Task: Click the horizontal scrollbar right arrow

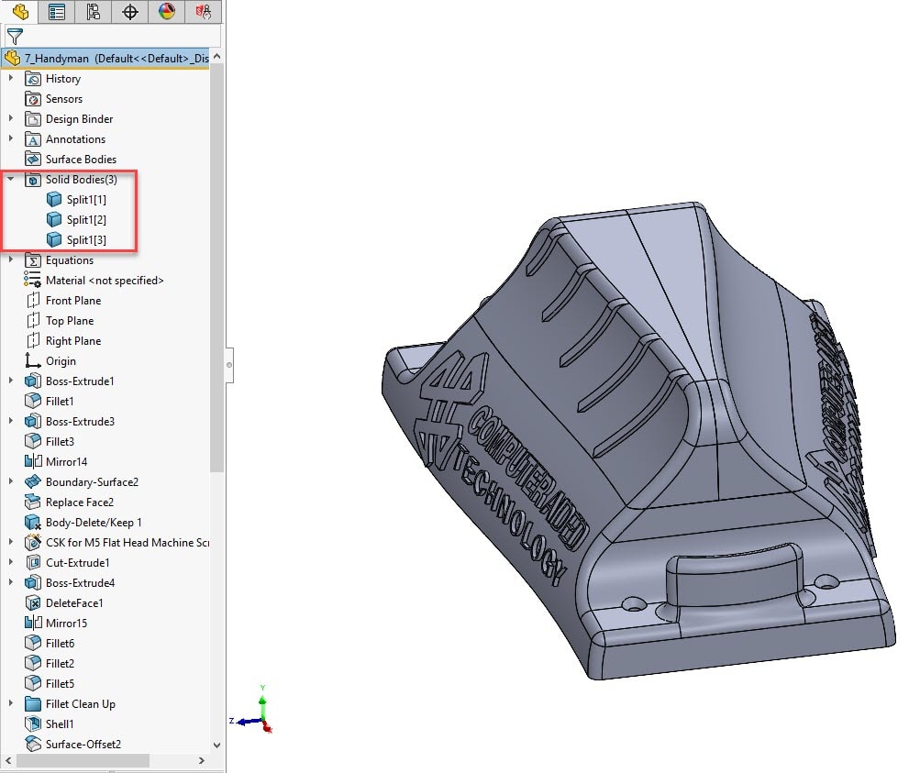Action: pos(202,761)
